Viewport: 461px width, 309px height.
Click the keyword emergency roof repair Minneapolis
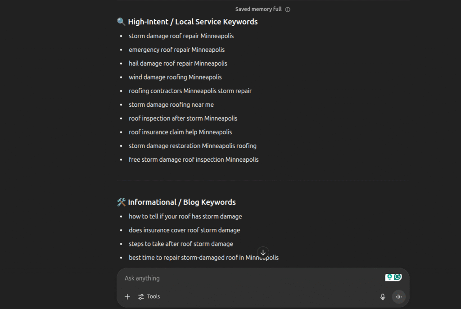click(x=176, y=50)
